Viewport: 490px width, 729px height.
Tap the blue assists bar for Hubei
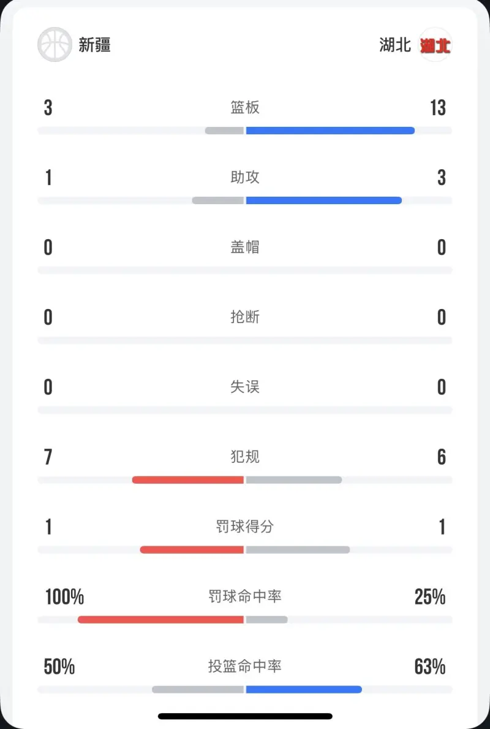pyautogui.click(x=324, y=200)
